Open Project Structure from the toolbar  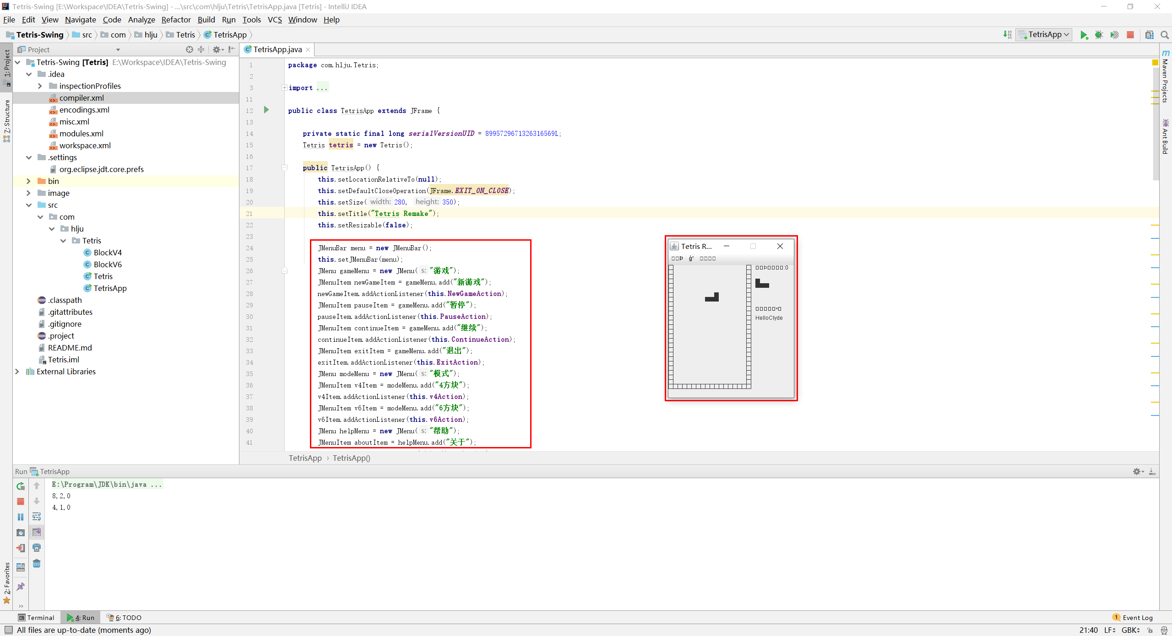1149,35
